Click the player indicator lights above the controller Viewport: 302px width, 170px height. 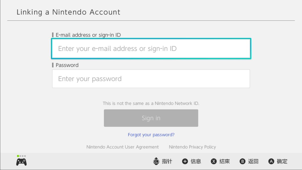pos(21,156)
